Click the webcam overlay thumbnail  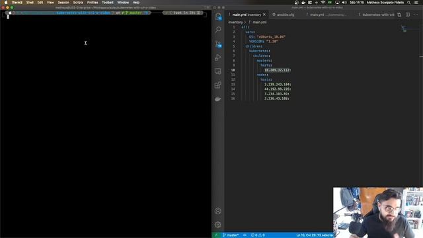coord(378,213)
